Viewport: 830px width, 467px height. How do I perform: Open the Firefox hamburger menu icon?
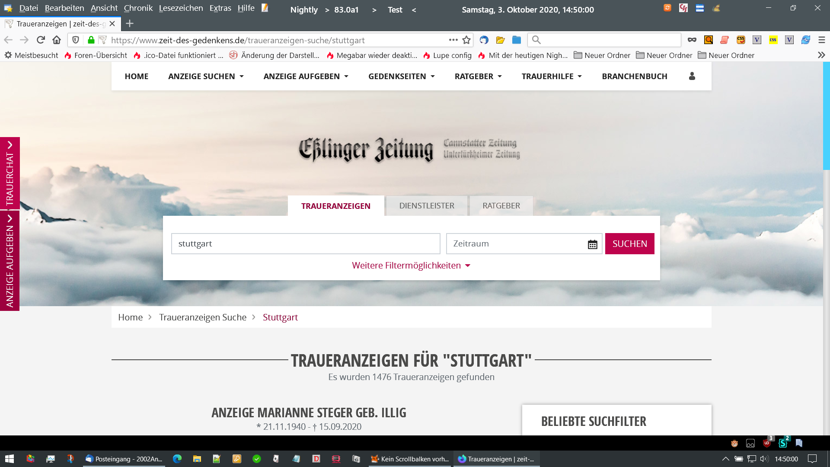pyautogui.click(x=822, y=40)
